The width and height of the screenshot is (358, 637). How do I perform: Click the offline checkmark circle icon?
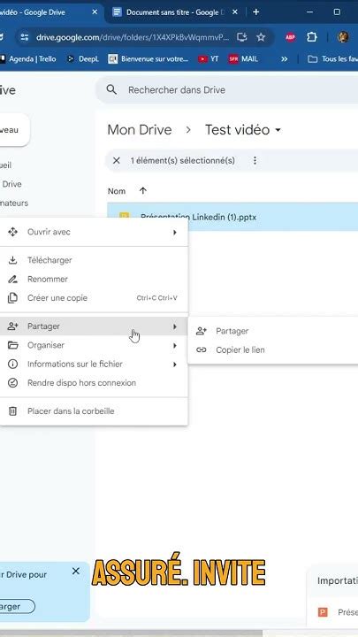coord(13,383)
